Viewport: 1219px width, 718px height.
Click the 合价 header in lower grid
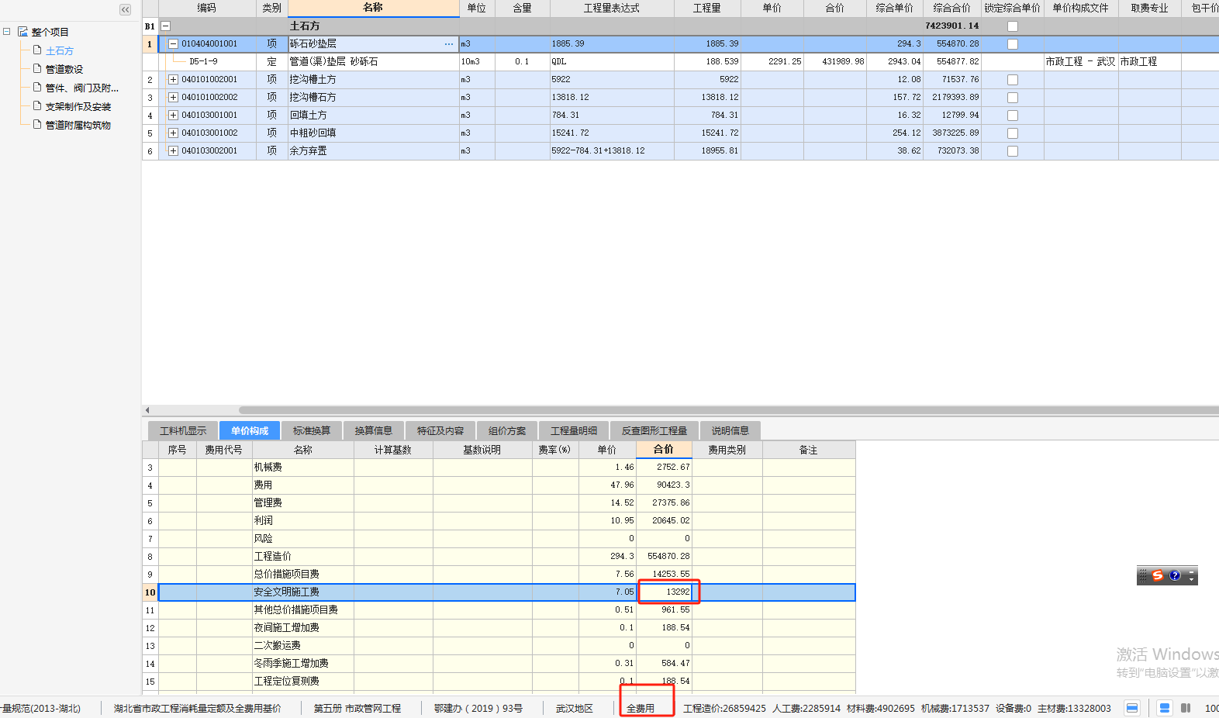click(x=663, y=450)
